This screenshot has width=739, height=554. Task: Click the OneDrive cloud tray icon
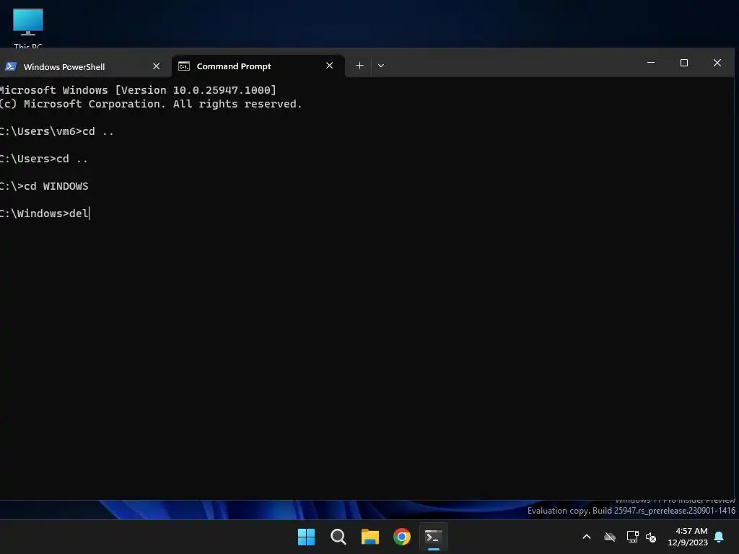610,537
